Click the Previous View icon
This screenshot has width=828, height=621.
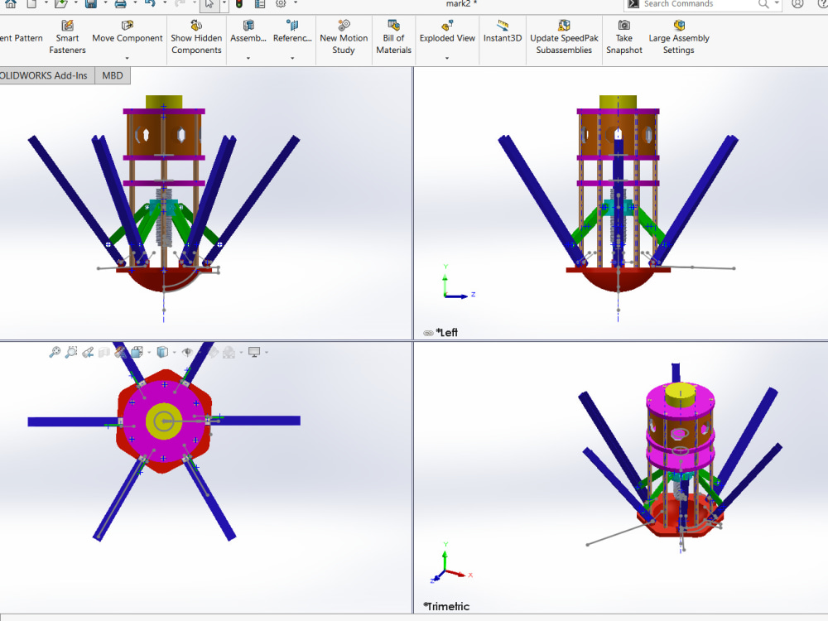coord(88,352)
